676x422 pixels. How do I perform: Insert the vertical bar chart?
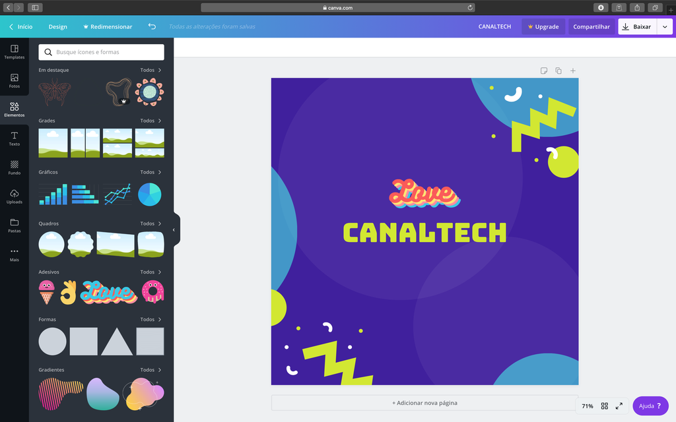click(53, 195)
